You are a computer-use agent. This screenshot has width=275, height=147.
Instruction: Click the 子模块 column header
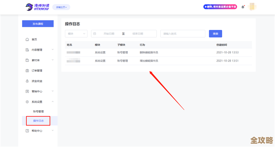[121, 45]
